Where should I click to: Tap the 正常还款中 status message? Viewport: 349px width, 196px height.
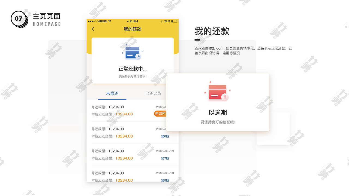[133, 69]
